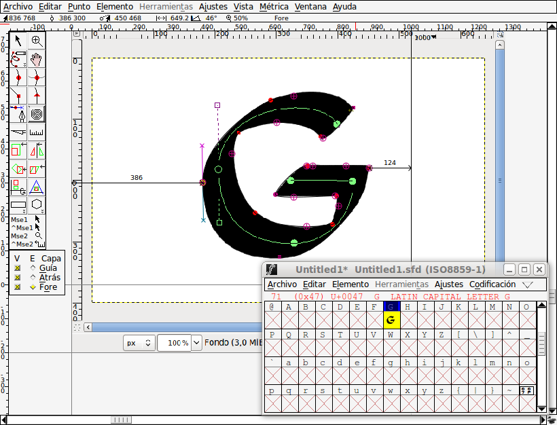The height and width of the screenshot is (425, 557).
Task: Select the Pen tool
Action: [18, 114]
